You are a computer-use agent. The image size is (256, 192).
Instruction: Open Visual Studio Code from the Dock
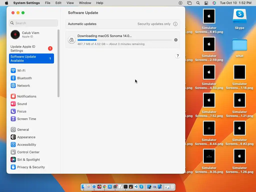136,186
